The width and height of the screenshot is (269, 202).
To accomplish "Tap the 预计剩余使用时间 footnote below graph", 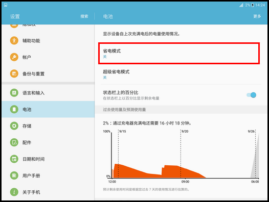I will 146,189.
